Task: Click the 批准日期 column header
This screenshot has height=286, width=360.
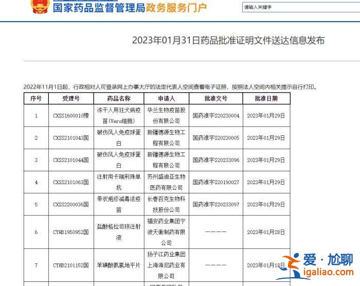Action: [266, 98]
